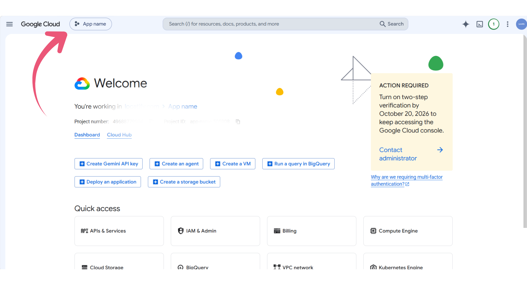
Task: Activate Cloud Shell terminal icon
Action: tap(480, 24)
